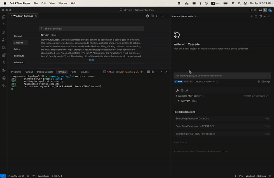Image resolution: width=274 pixels, height=178 pixels.
Task: Open the Extensions view in activity bar
Action: pyautogui.click(x=4, y=55)
